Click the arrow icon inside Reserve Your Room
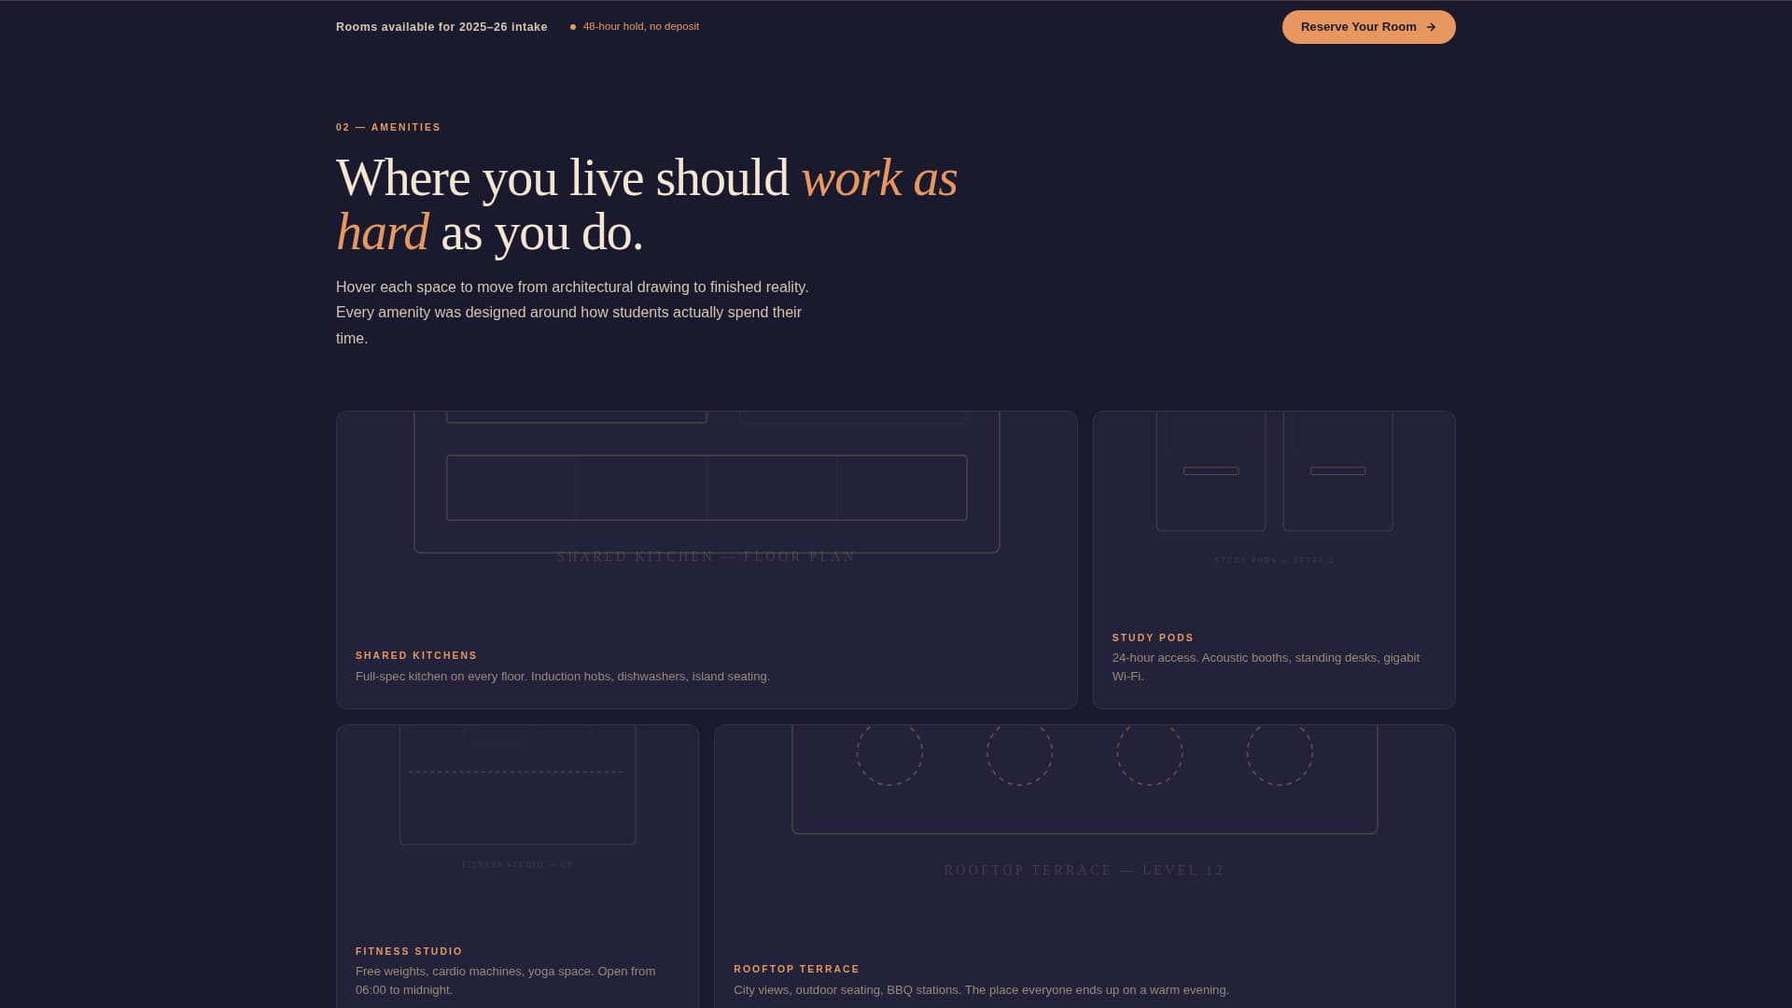1792x1008 pixels. tap(1431, 27)
